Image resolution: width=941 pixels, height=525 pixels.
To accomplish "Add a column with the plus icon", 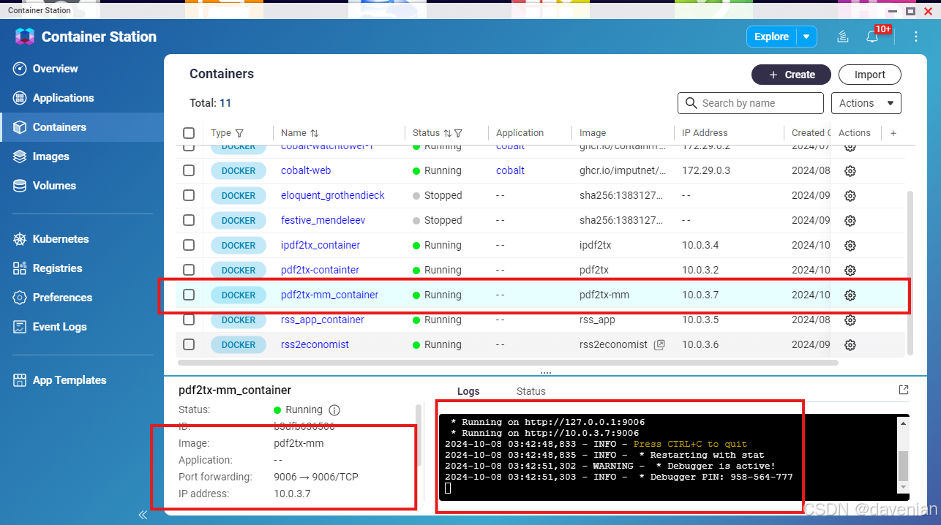I will (893, 133).
